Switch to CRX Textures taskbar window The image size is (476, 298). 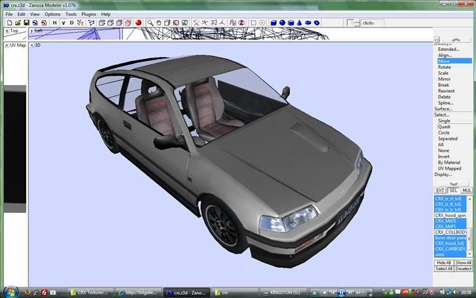point(91,293)
